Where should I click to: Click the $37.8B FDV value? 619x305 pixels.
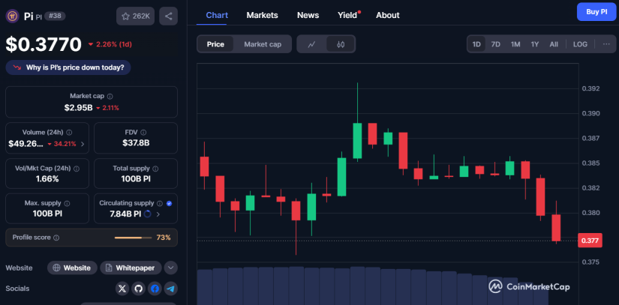137,142
